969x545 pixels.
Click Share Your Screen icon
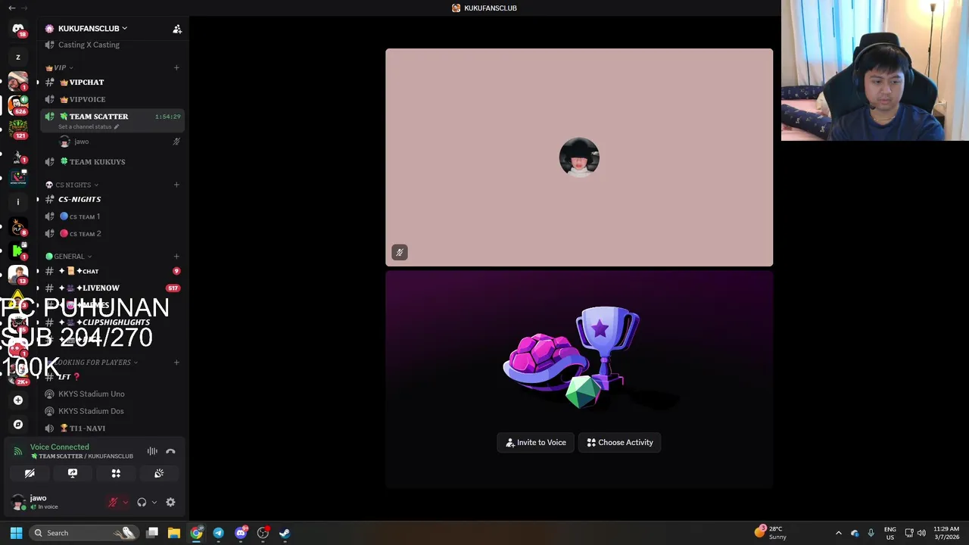pyautogui.click(x=73, y=473)
